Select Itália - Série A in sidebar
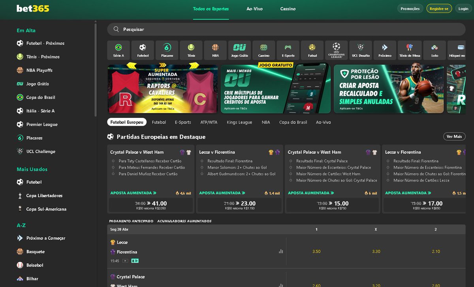Screen dimensions: 474x287 tap(40, 111)
